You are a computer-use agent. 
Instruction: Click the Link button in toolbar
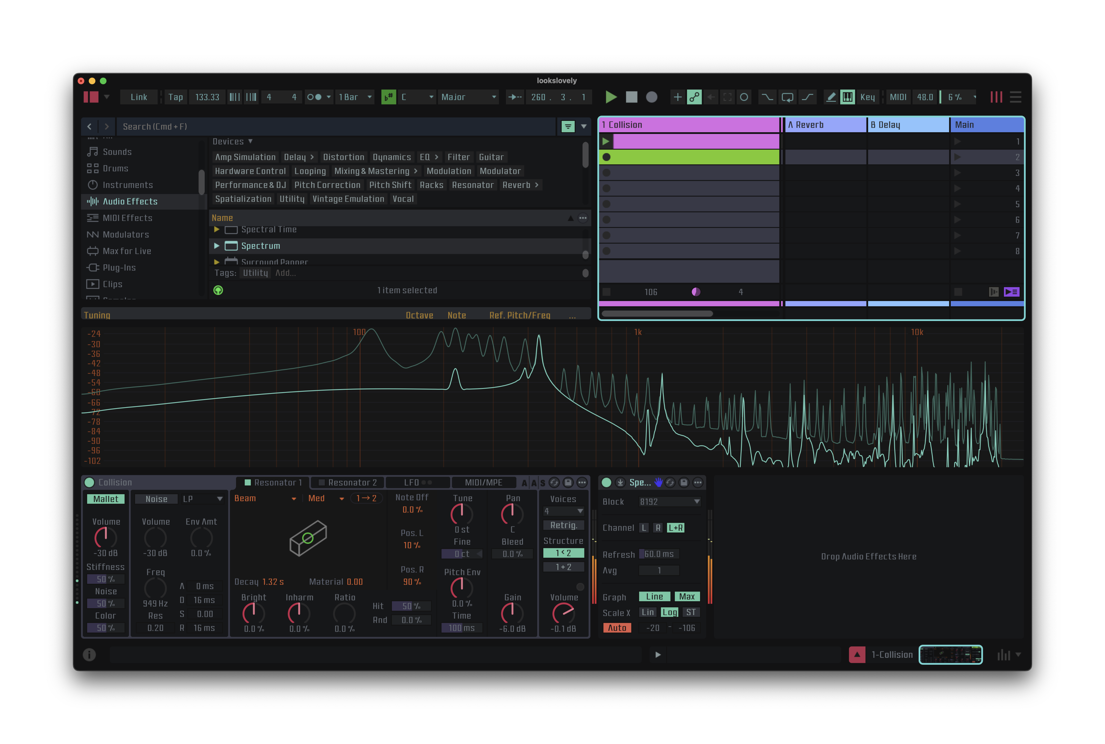139,97
